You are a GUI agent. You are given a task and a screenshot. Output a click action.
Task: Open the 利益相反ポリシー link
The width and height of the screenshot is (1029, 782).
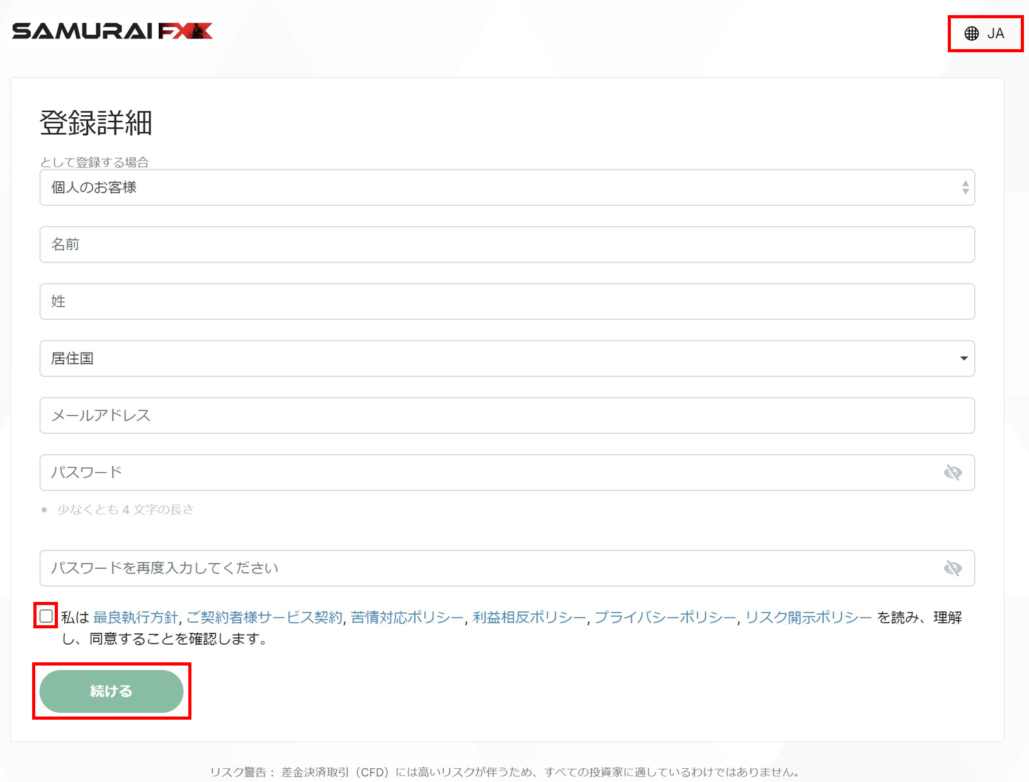(529, 618)
